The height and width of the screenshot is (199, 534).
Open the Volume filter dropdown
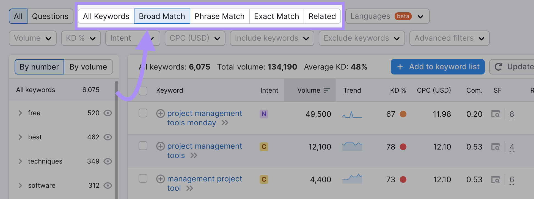click(32, 38)
